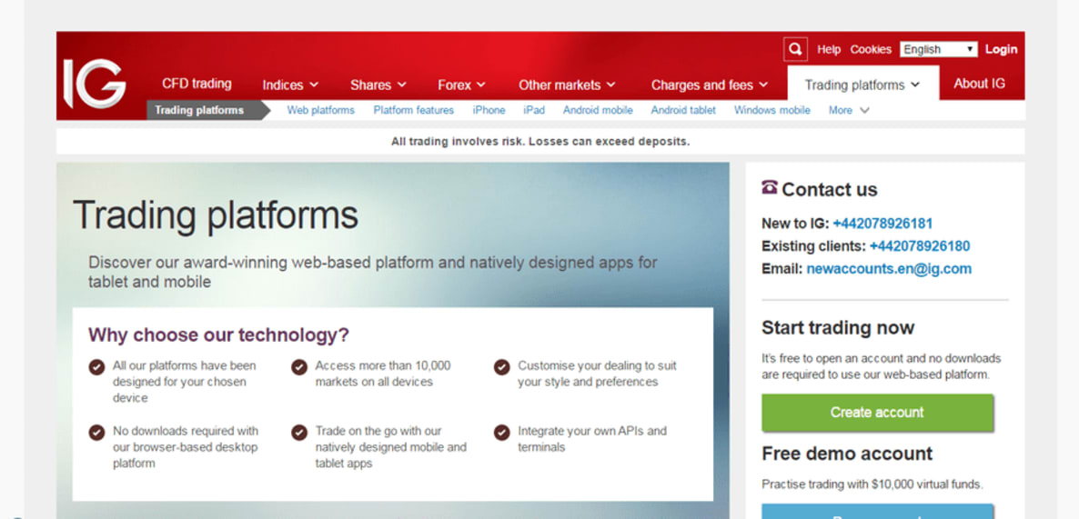Open Android mobile page
Screen dimensions: 1079x519
[598, 110]
